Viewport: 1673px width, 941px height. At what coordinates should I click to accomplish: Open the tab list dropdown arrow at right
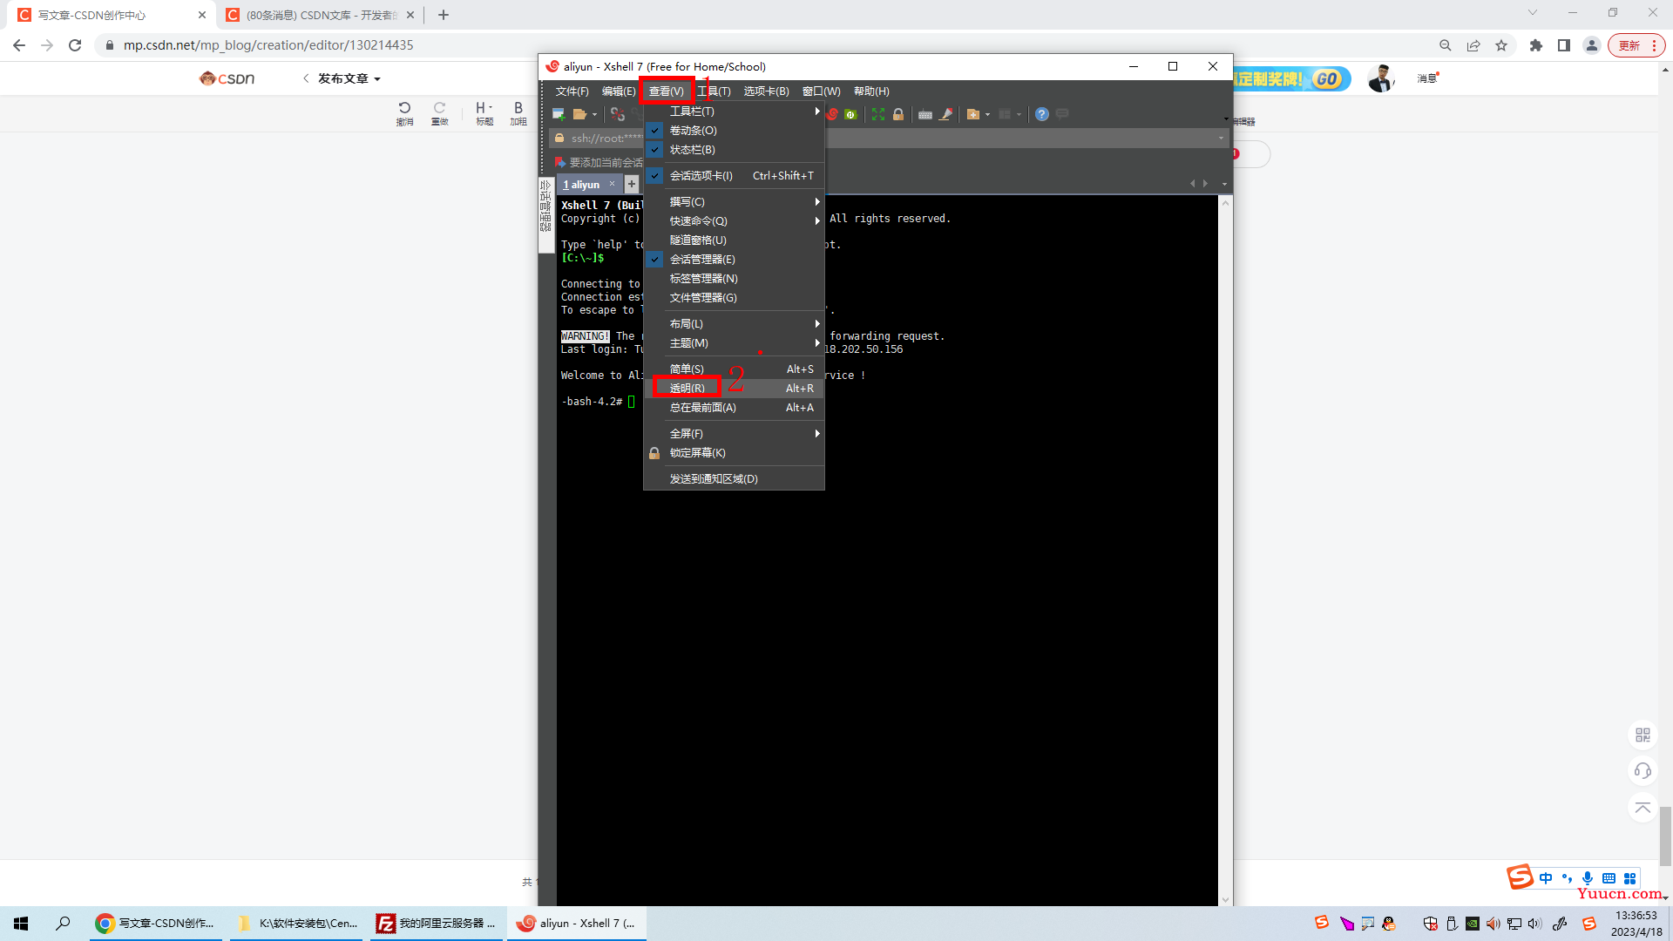[1224, 184]
